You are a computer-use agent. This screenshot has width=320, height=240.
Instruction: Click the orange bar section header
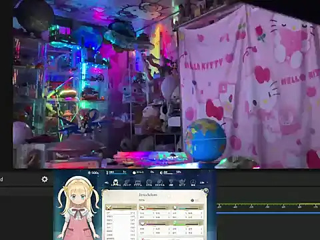click(x=155, y=208)
